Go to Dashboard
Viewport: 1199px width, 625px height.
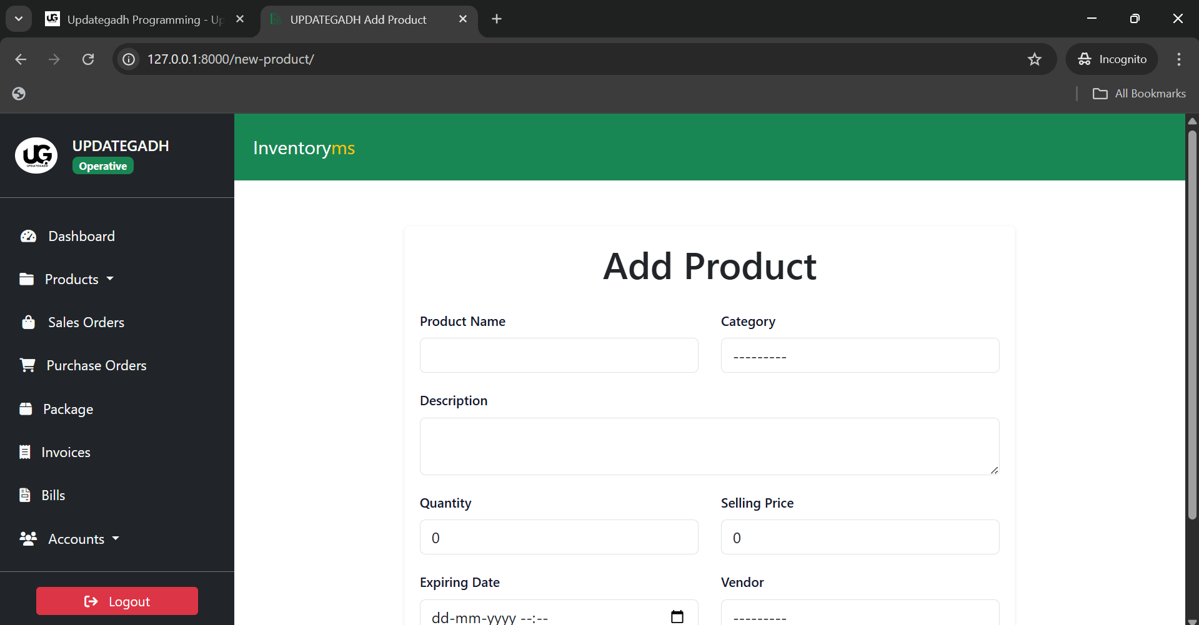pos(81,236)
